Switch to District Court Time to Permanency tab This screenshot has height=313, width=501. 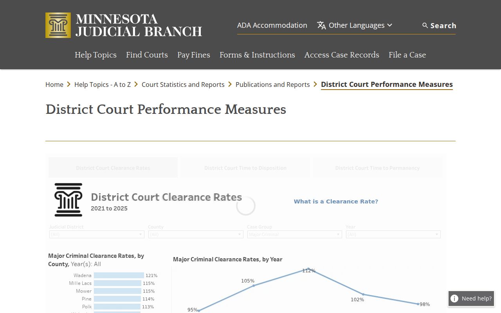[x=377, y=168]
